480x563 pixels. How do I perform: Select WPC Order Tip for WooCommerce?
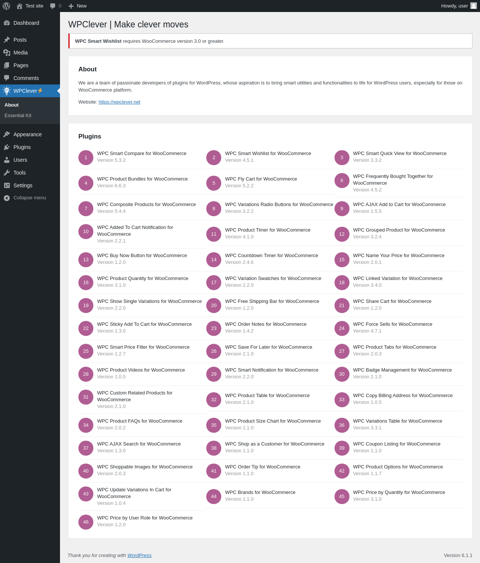(x=262, y=467)
